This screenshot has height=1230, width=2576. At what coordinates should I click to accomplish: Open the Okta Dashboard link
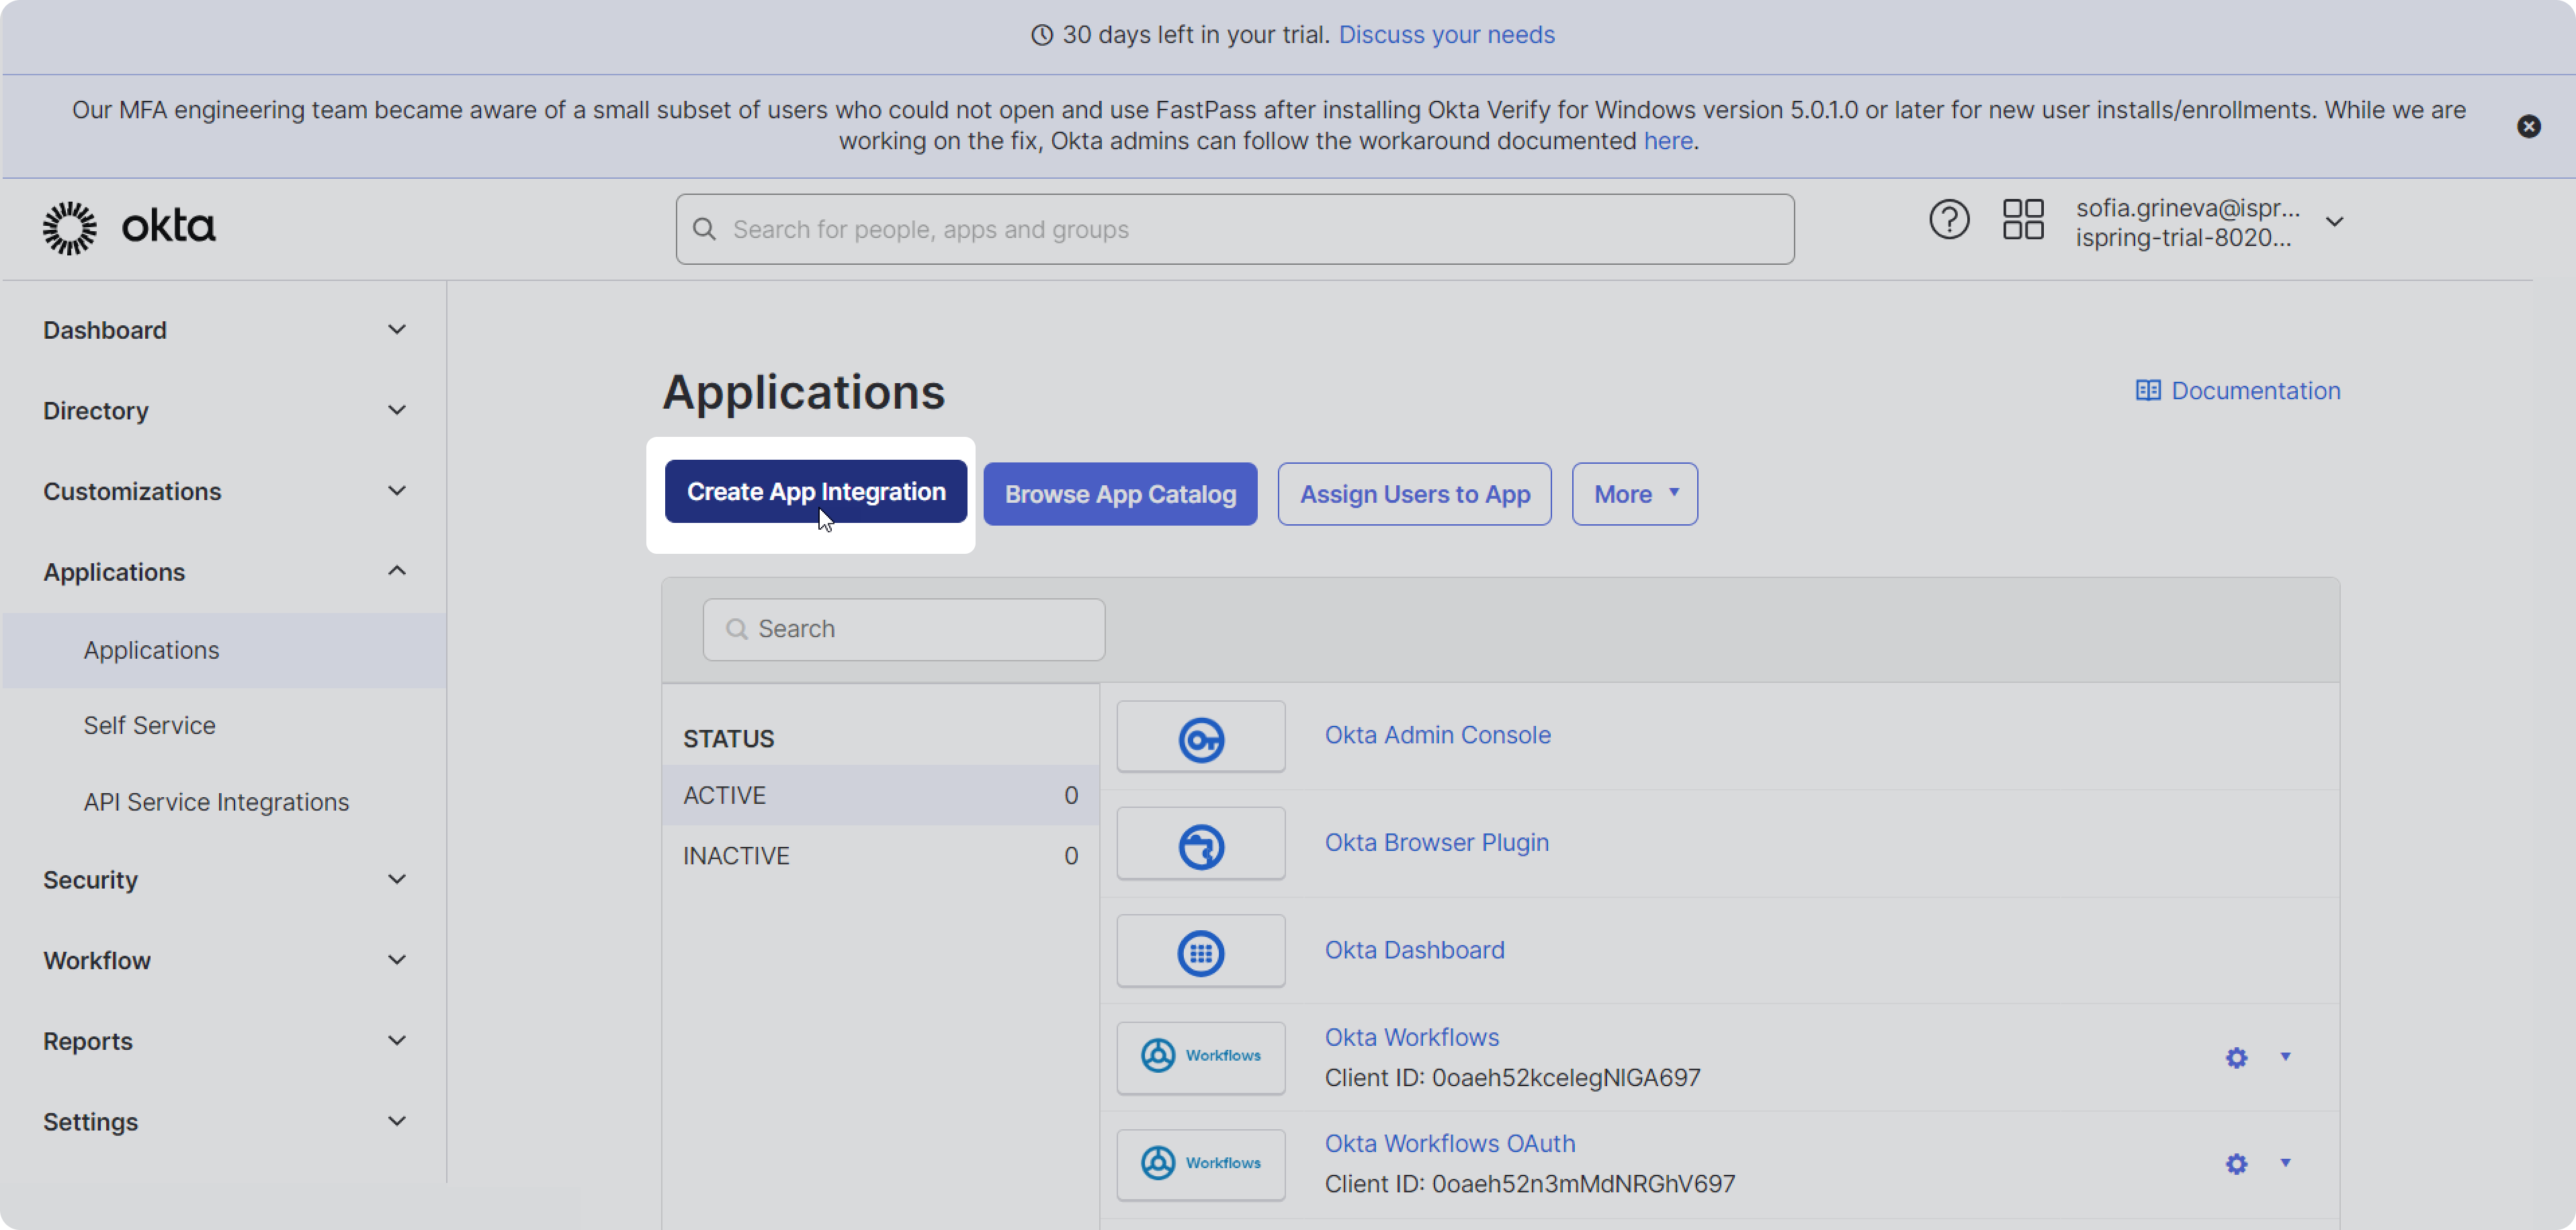pyautogui.click(x=1414, y=950)
